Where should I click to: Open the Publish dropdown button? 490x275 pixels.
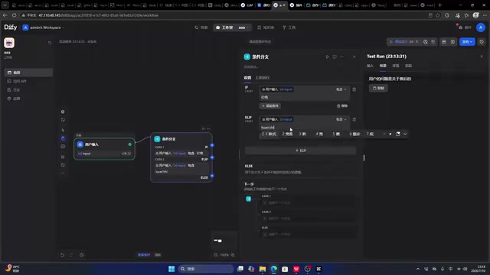[467, 42]
